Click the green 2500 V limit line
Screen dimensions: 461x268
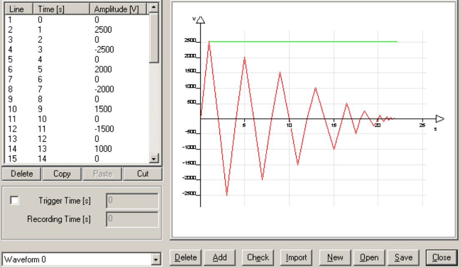[303, 41]
